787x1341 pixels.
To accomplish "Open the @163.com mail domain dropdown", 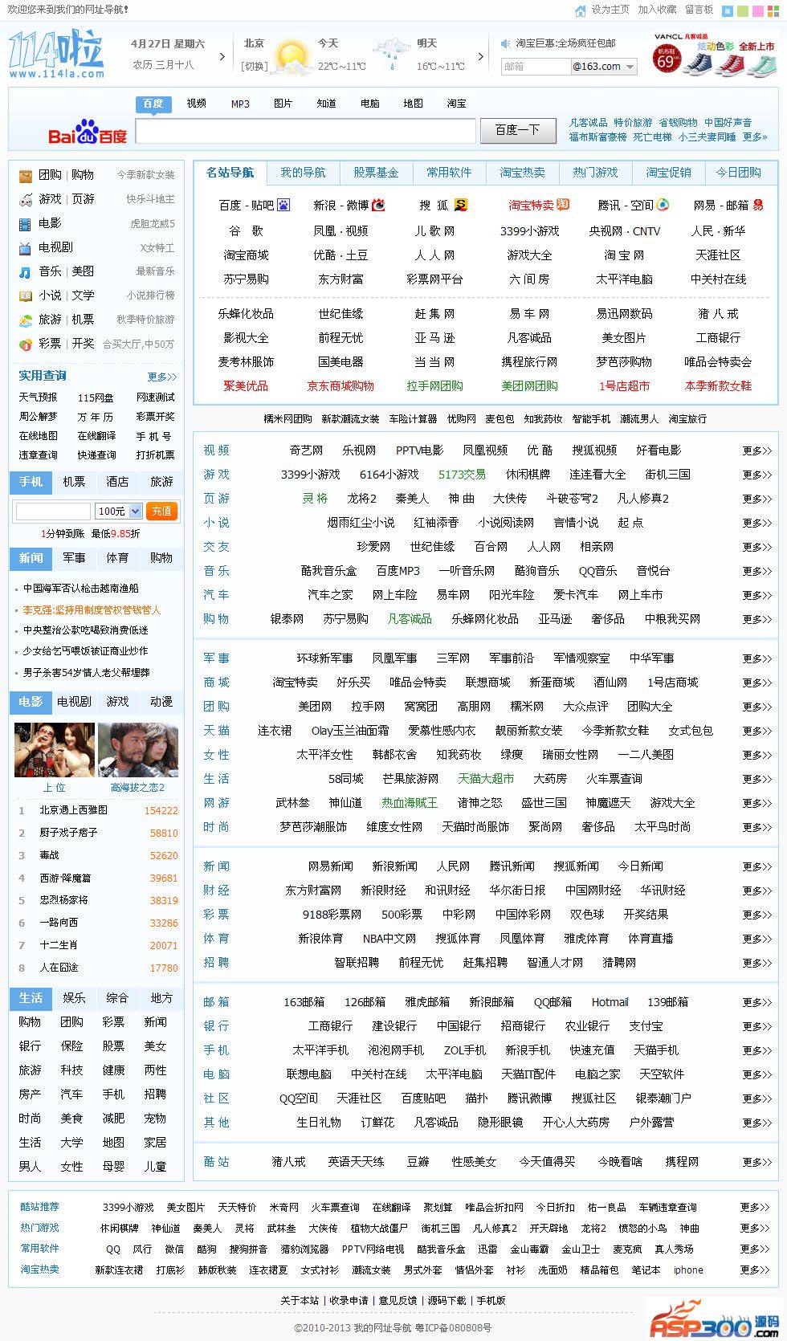I will pos(604,67).
